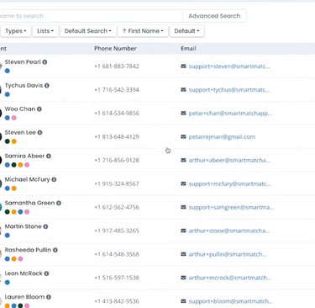
Task: Open the info icon next to Lauren Bloom
Action: pos(49,297)
